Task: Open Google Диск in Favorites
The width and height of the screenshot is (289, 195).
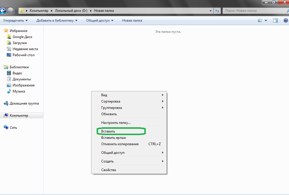Action: tap(22, 37)
